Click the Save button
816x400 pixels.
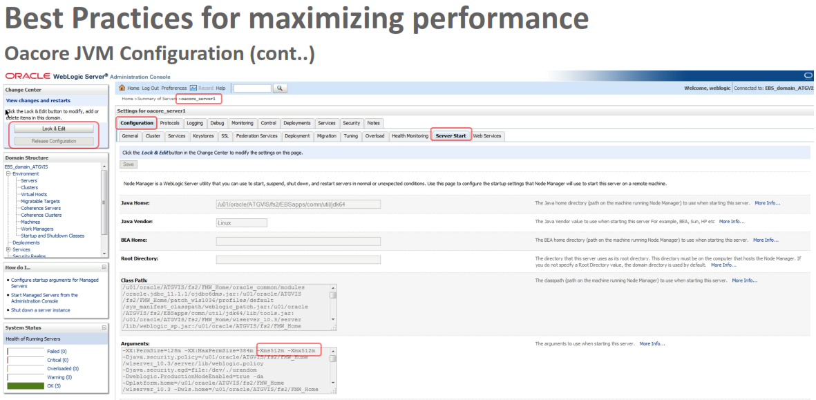(x=129, y=164)
